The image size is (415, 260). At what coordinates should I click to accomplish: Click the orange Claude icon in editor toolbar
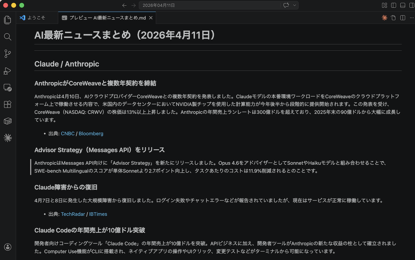pos(384,18)
